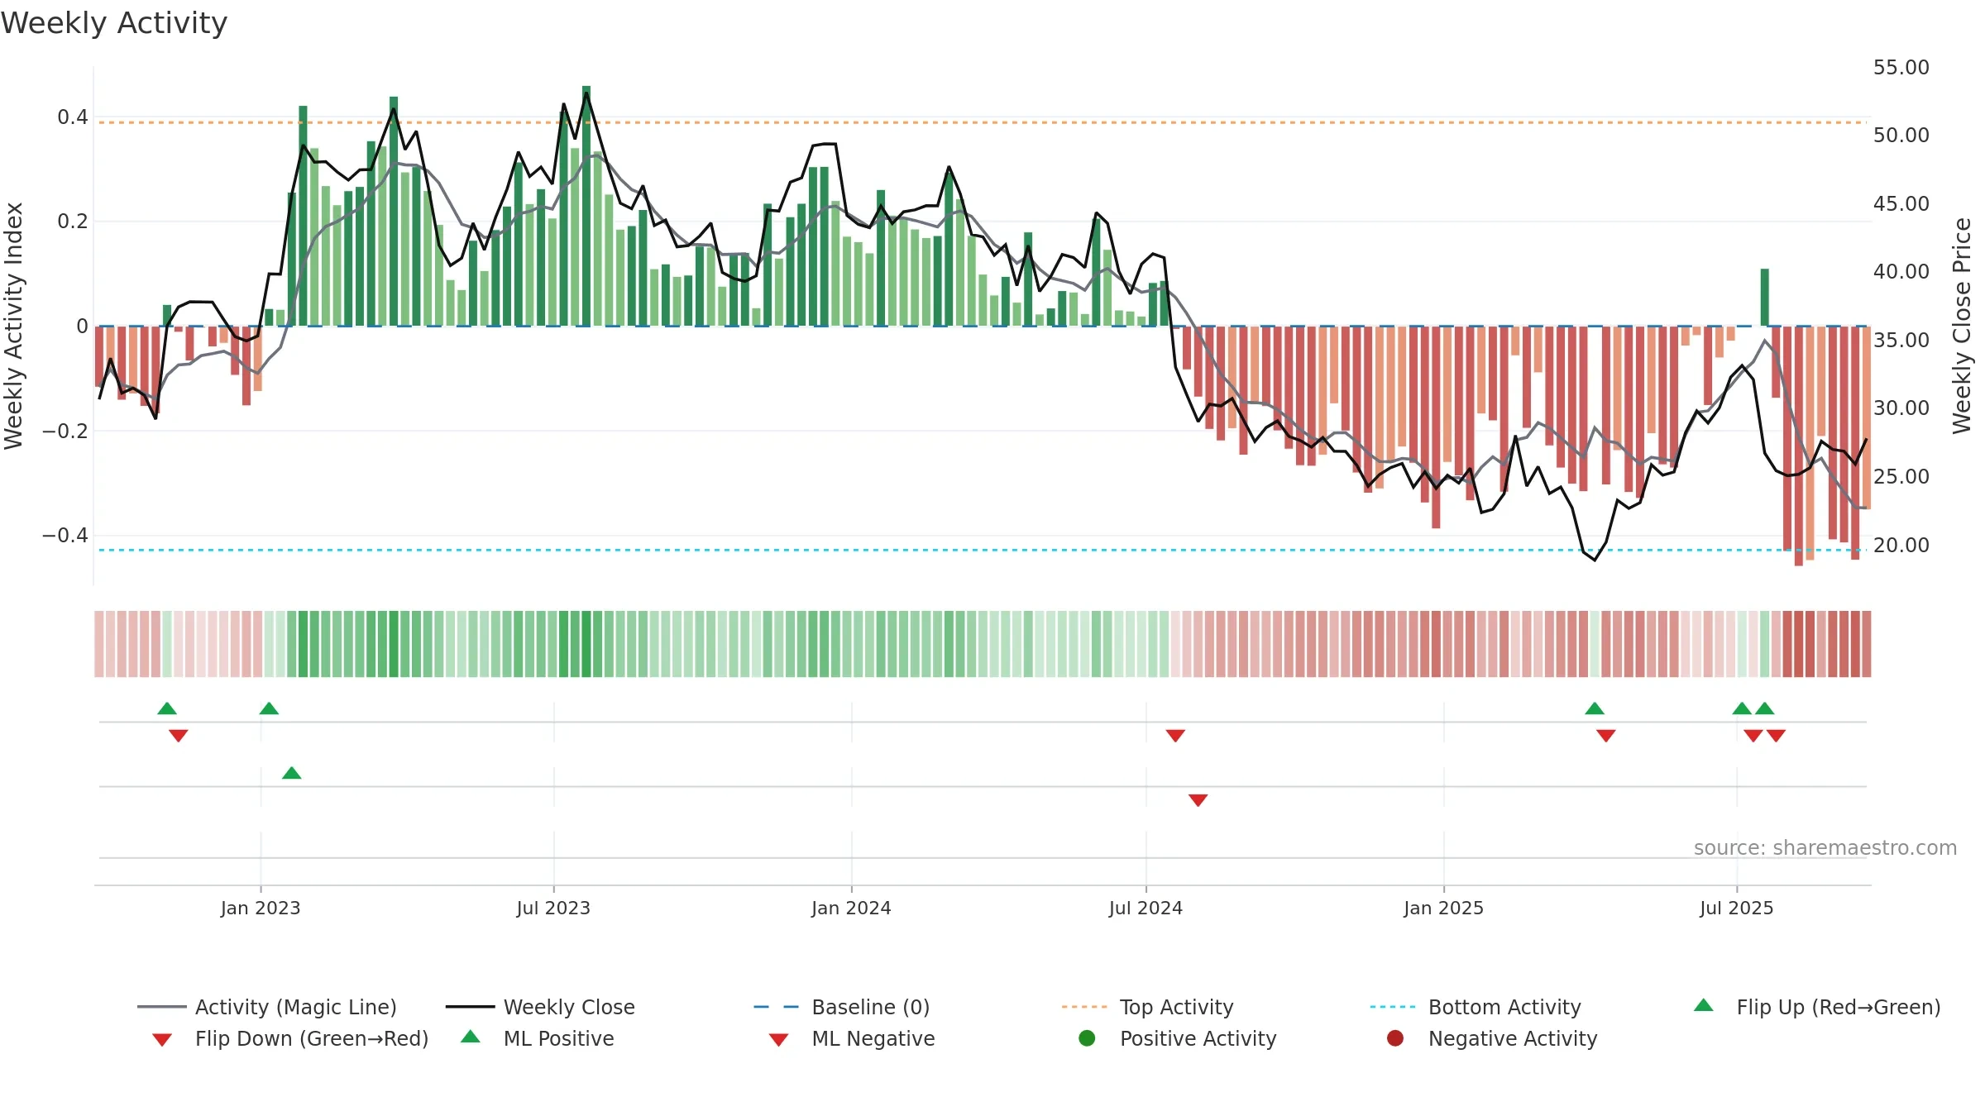Click the ML Positive green triangle marker near Jan 2023

pyautogui.click(x=291, y=773)
